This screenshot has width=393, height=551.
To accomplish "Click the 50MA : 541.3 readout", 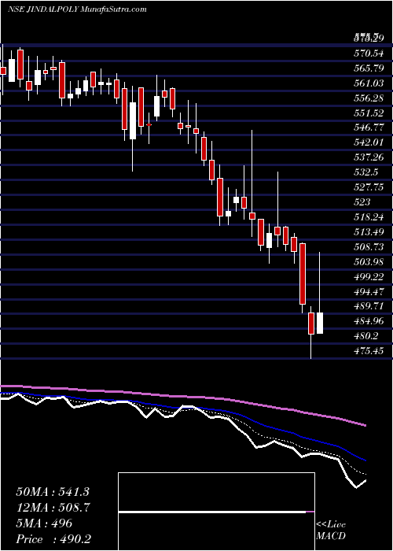I will pos(52,492).
